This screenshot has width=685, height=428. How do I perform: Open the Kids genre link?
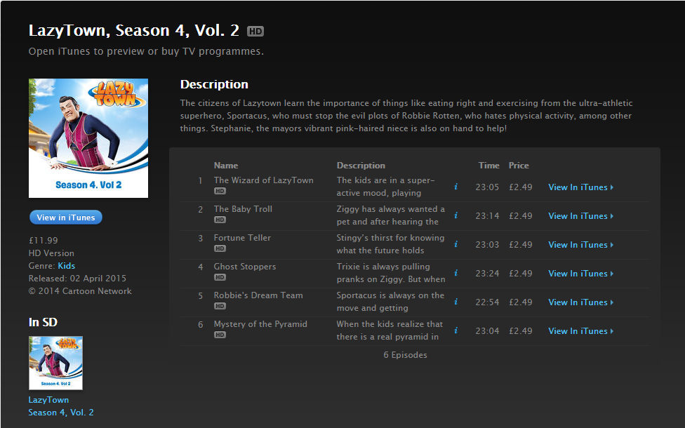pyautogui.click(x=67, y=265)
